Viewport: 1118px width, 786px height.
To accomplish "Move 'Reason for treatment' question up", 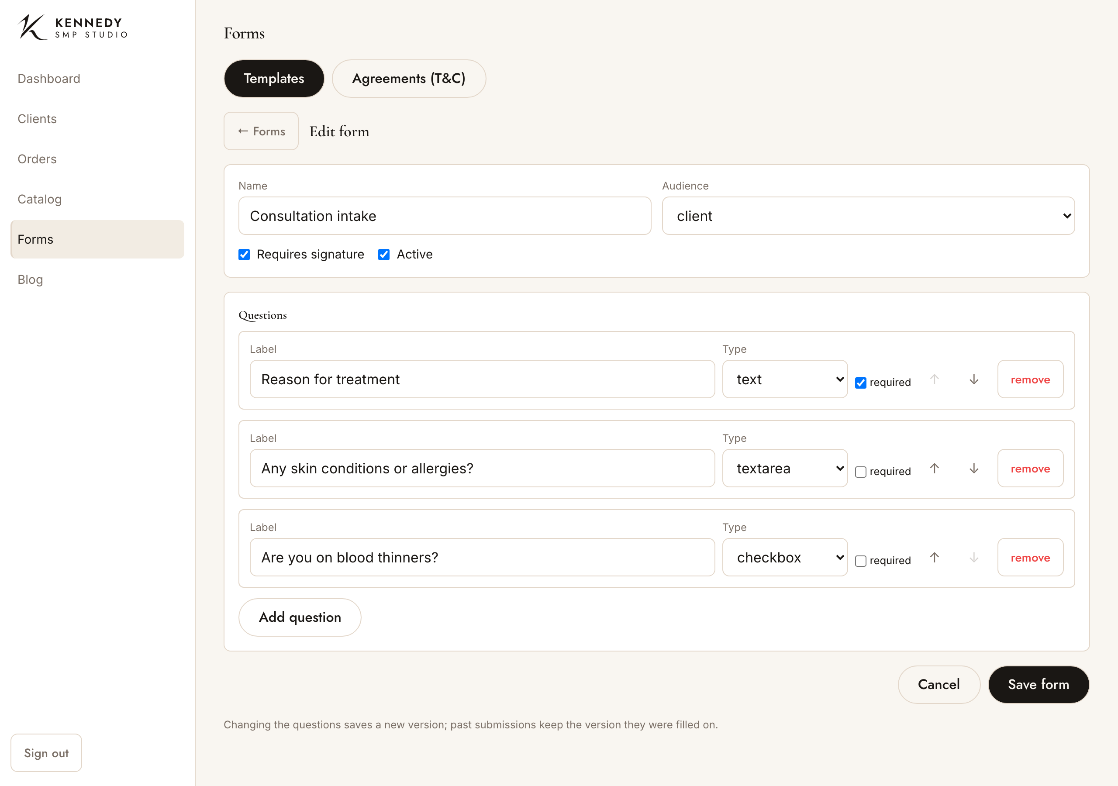I will [934, 379].
